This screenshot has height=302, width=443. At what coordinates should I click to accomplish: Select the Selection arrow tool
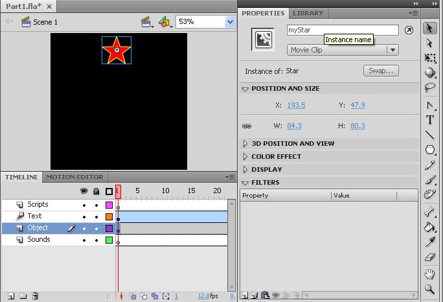tap(429, 29)
